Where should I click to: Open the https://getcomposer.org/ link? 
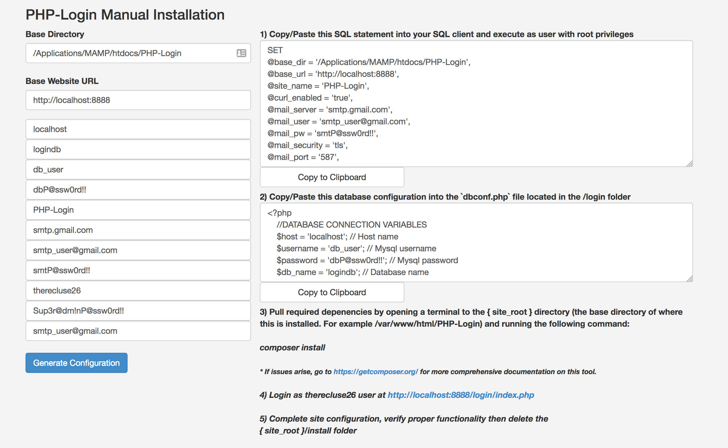coord(376,372)
